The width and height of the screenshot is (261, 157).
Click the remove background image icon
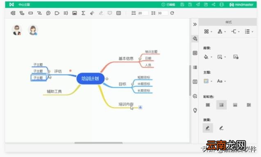[236, 57]
